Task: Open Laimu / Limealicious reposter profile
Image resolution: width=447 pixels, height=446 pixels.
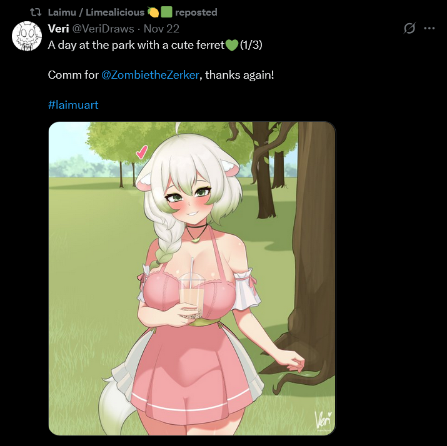Action: tap(96, 12)
